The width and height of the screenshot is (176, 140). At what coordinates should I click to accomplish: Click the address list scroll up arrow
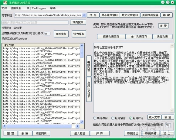pos(82,45)
